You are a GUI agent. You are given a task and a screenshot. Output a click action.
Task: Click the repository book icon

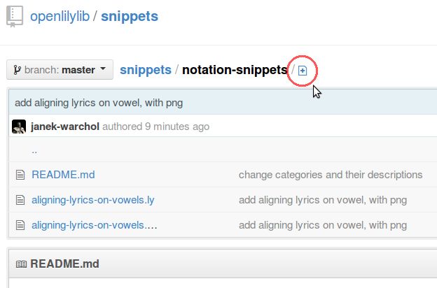pos(15,17)
